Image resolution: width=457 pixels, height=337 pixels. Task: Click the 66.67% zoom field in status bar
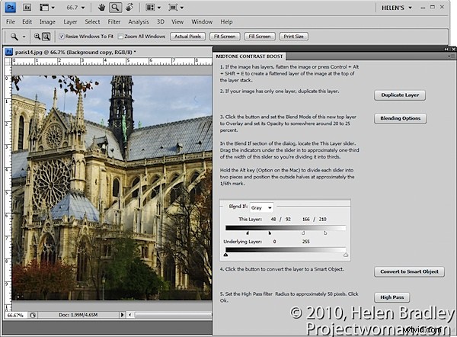click(x=15, y=315)
